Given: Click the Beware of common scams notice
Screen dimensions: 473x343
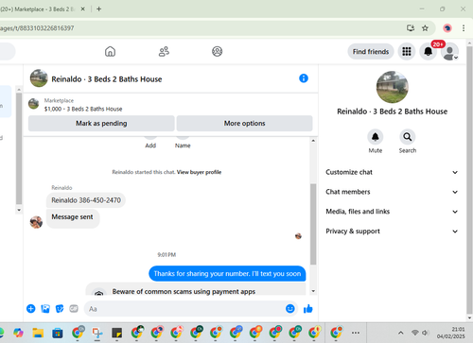Looking at the screenshot, I should coord(196,289).
